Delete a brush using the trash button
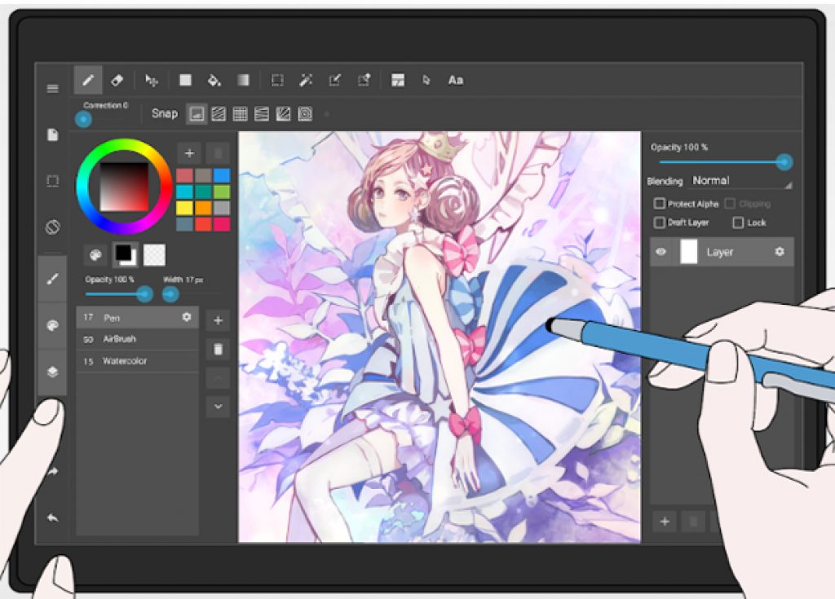 [x=217, y=348]
